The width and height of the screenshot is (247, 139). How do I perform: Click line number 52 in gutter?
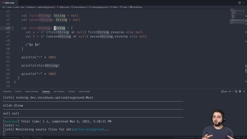click(8, 57)
